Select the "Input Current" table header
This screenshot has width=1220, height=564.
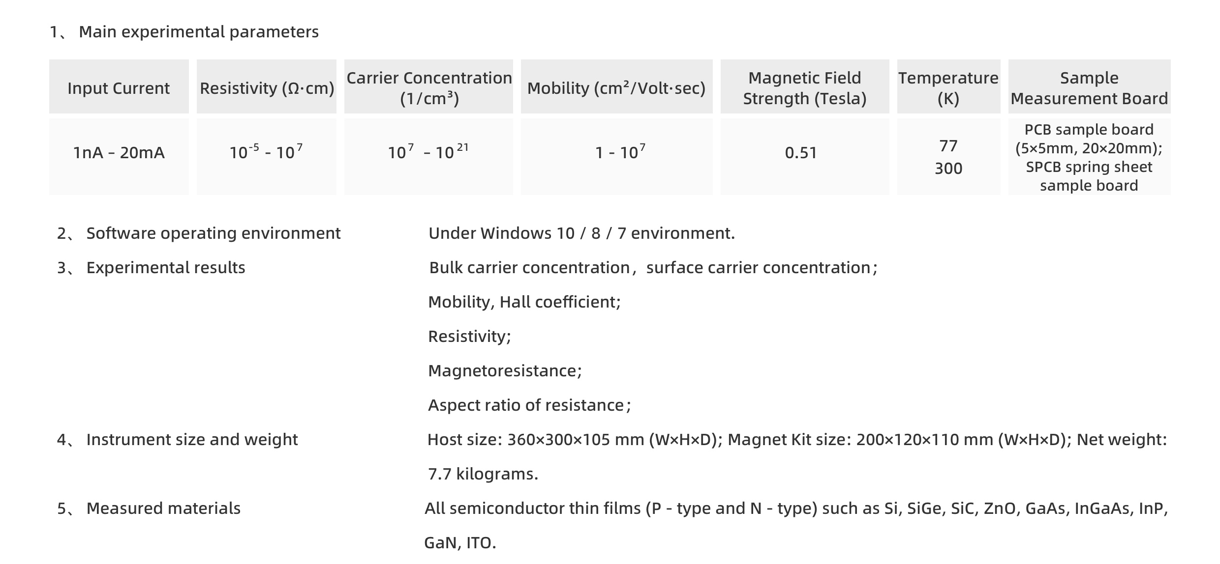coord(119,88)
